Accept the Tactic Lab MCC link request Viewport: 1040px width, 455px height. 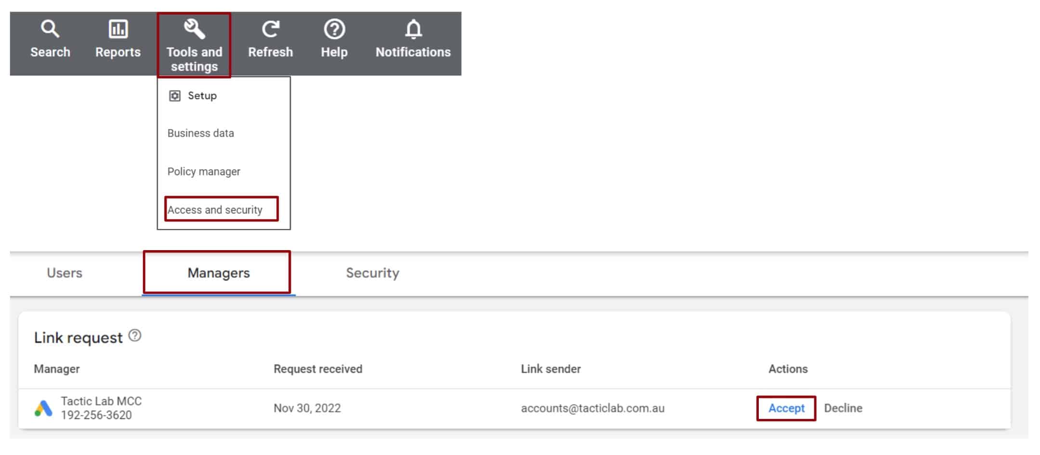pyautogui.click(x=786, y=408)
